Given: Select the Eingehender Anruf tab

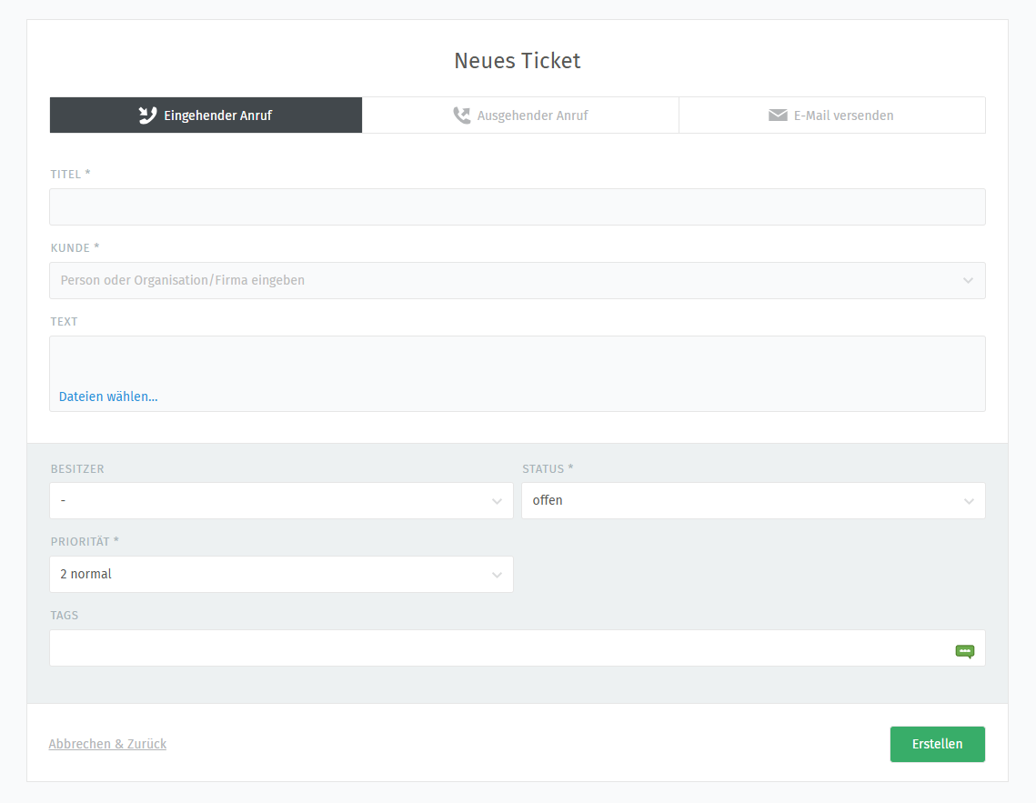Looking at the screenshot, I should 206,115.
